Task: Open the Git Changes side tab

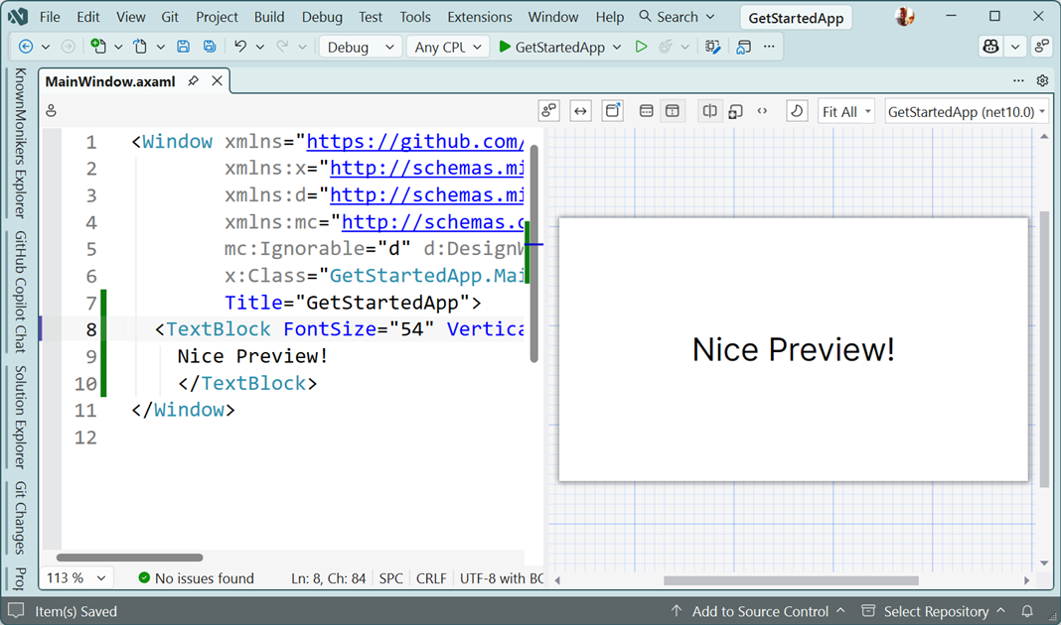Action: click(20, 518)
